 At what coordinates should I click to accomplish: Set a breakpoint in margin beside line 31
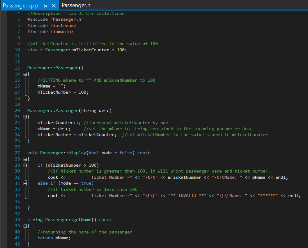point(4,177)
